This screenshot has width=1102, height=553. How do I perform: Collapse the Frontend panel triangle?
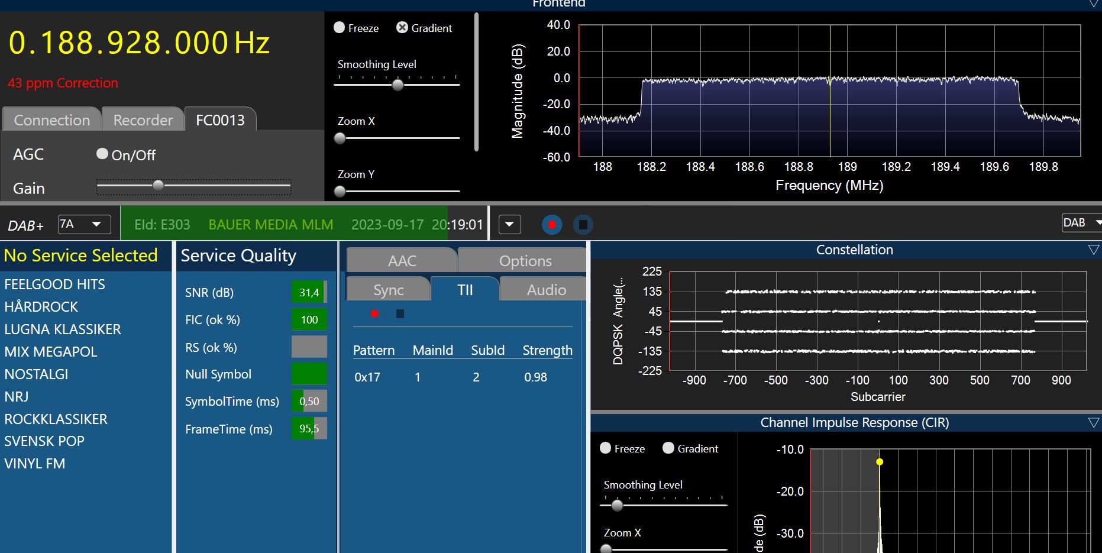coord(1094,4)
